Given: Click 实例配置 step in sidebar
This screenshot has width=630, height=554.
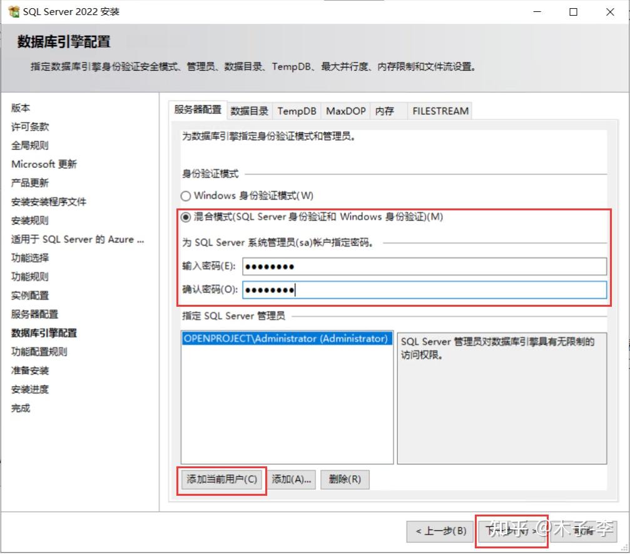Looking at the screenshot, I should point(30,296).
